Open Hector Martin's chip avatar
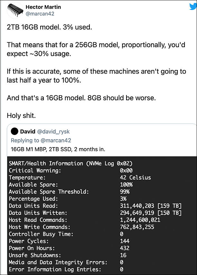Image resolution: width=197 pixels, height=275 pixels. click(x=15, y=10)
